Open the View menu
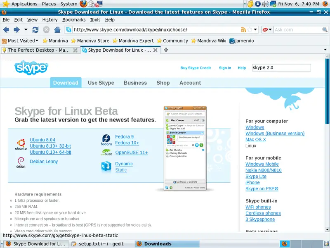This screenshot has width=330, height=248. click(32, 20)
